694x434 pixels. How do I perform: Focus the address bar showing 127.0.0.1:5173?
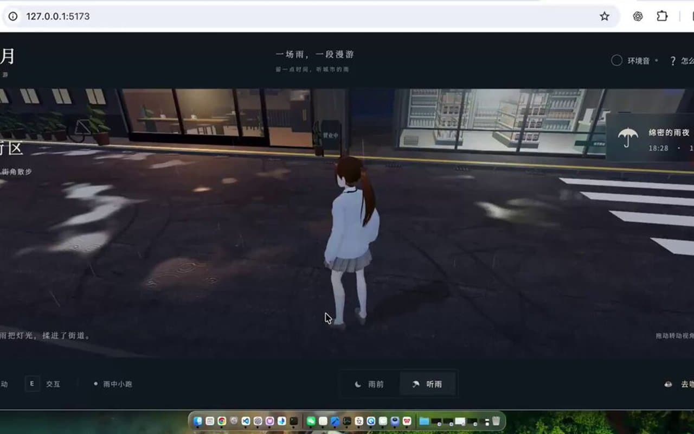click(311, 16)
